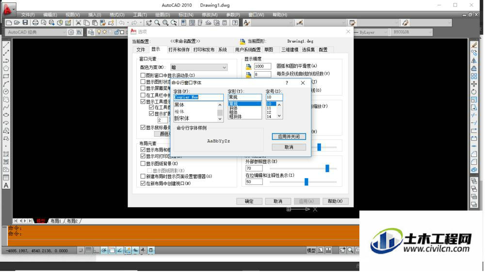Select font size 12
The width and height of the screenshot is (485, 272).
(x=269, y=112)
